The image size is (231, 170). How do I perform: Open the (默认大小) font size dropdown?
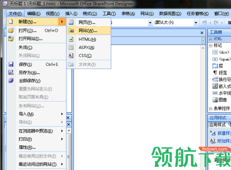click(196, 23)
